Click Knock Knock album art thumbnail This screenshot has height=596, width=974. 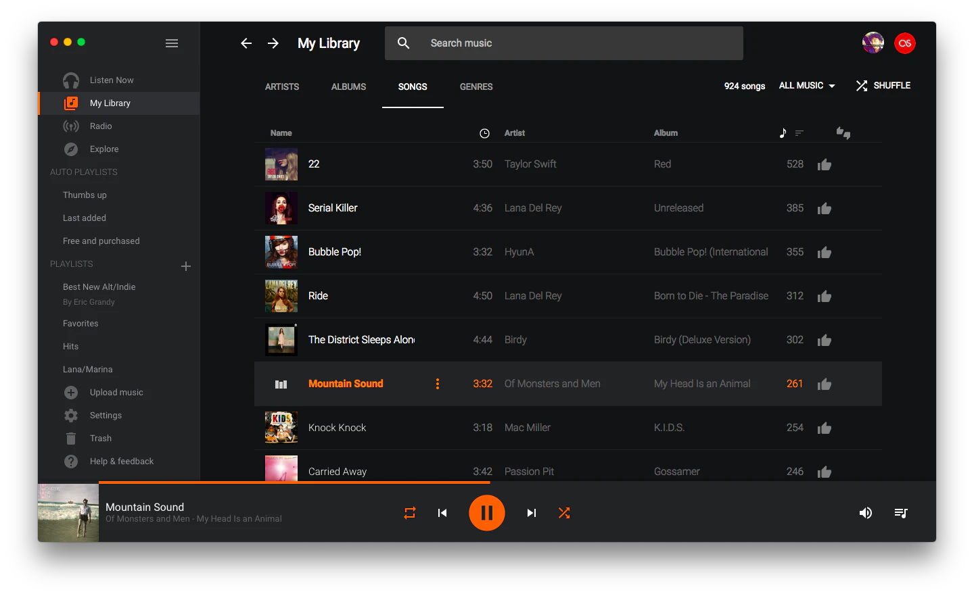pyautogui.click(x=281, y=428)
